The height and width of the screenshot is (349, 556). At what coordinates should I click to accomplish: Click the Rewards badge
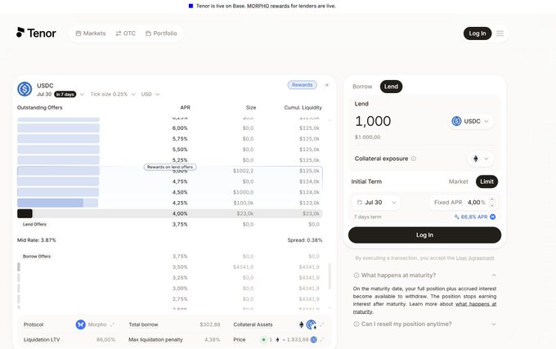point(302,85)
